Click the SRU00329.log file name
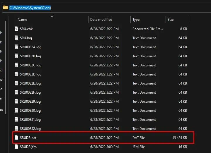The width and height of the screenshot is (211, 153). pyautogui.click(x=30, y=102)
